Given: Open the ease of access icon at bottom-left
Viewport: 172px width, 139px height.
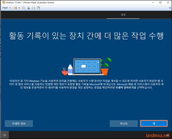Looking at the screenshot, I should (x=5, y=135).
